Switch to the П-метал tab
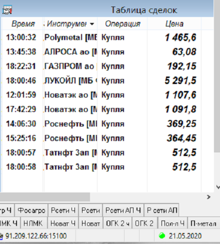 (203, 223)
